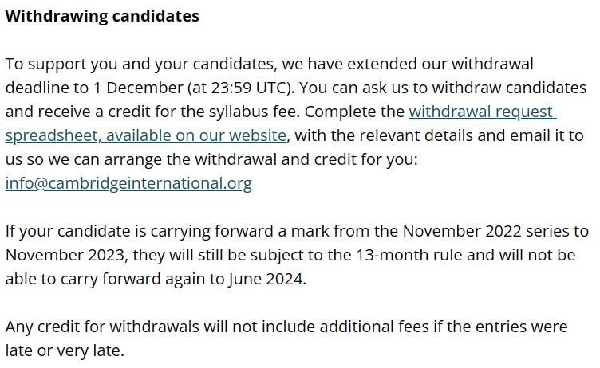The width and height of the screenshot is (600, 368).
Task: Click the info@cambridgeinternational.org email link
Action: (x=128, y=183)
